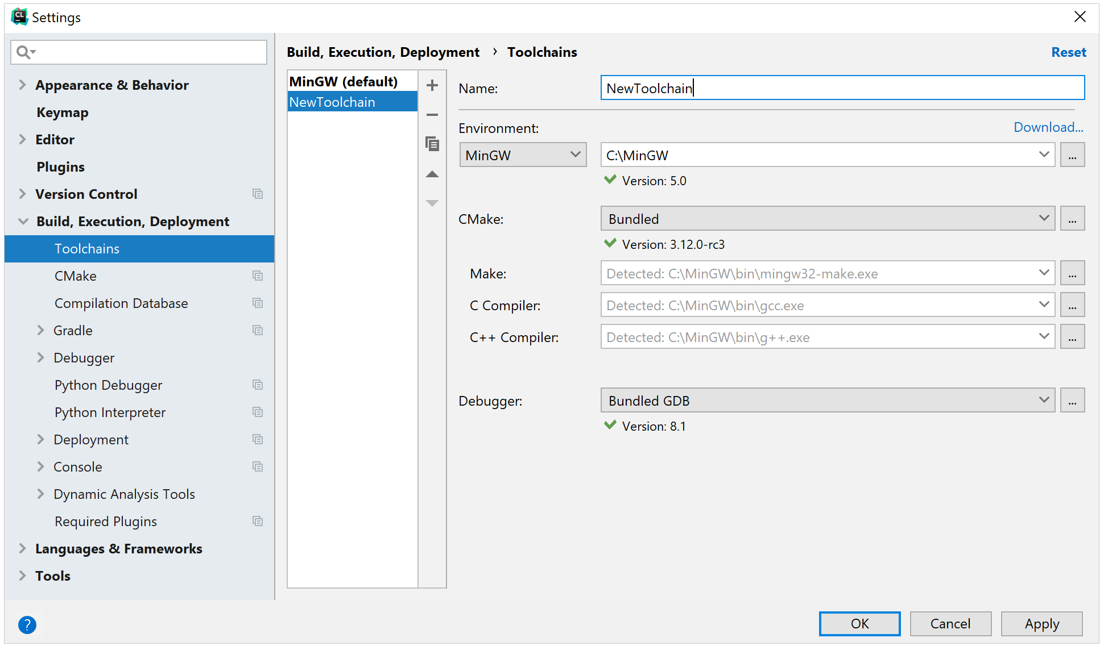
Task: Browse for Make executable
Action: click(x=1072, y=273)
